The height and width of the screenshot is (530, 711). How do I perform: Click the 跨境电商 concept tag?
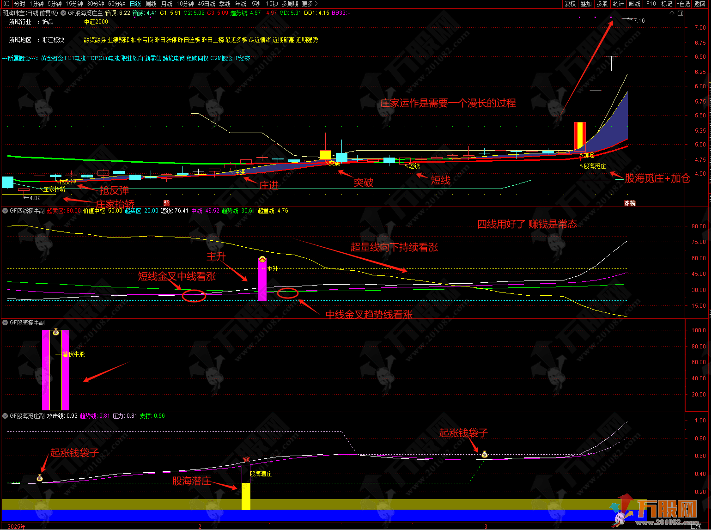(174, 59)
